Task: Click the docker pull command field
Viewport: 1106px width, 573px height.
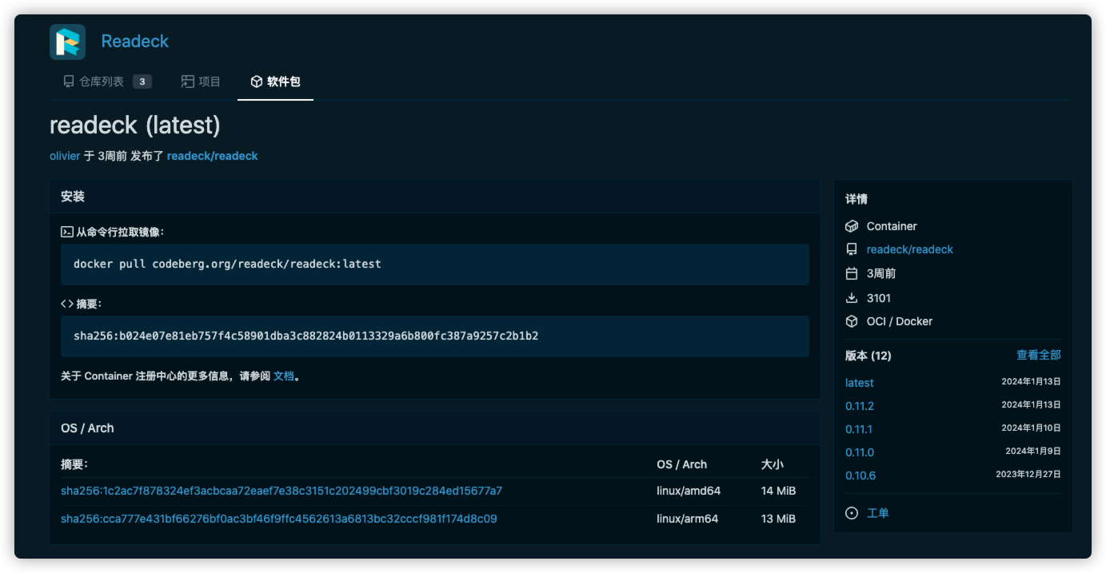Action: click(435, 265)
